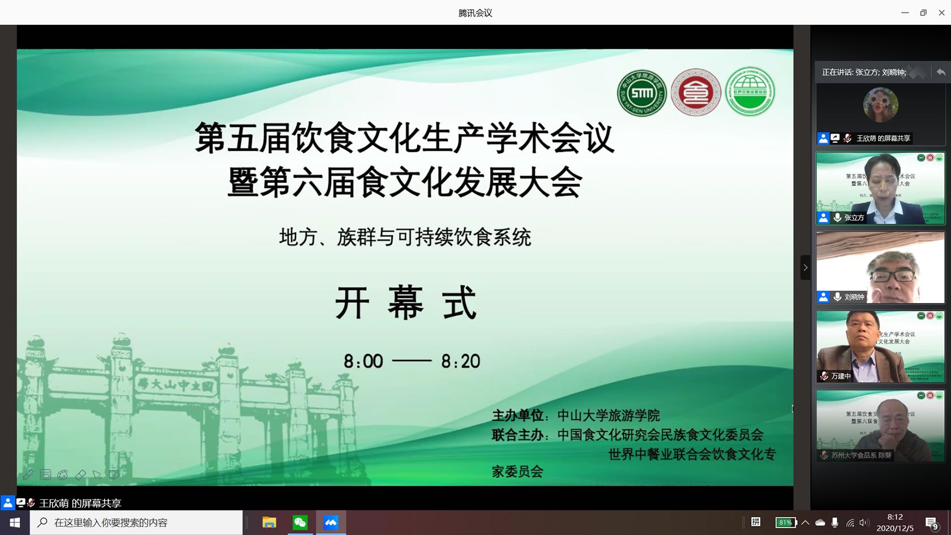
Task: Select the pencil annotation tool on the slide
Action: pyautogui.click(x=28, y=474)
